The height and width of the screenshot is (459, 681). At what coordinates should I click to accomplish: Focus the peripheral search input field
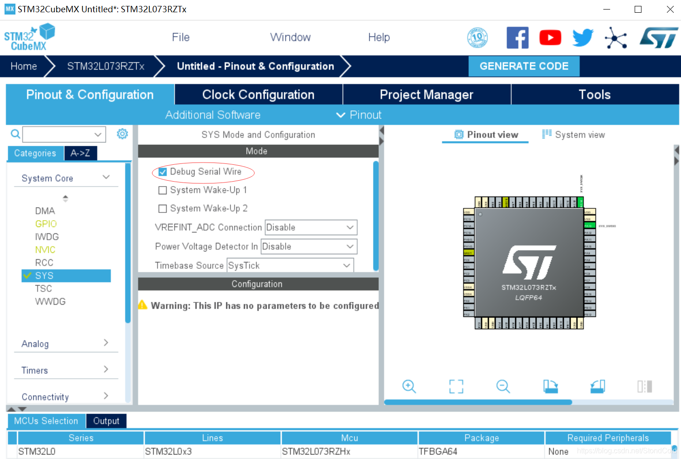[x=58, y=134]
